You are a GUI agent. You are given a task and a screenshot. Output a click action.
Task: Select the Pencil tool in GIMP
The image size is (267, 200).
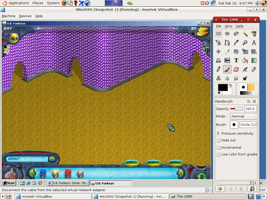click(218, 69)
